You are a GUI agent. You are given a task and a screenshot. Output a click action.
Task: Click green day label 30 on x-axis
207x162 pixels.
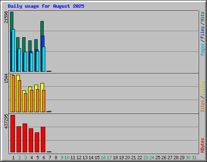(x=188, y=158)
